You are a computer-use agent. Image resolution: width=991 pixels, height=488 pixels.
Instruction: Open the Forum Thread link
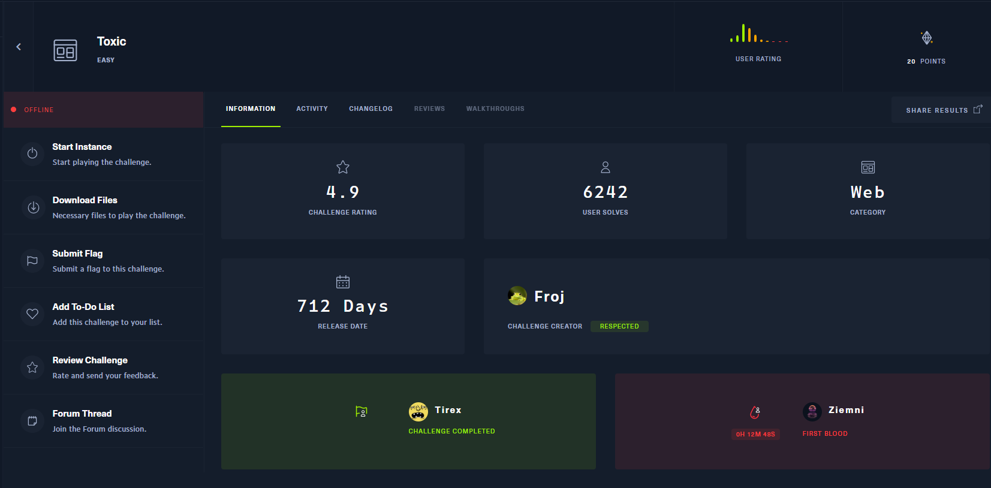click(104, 421)
